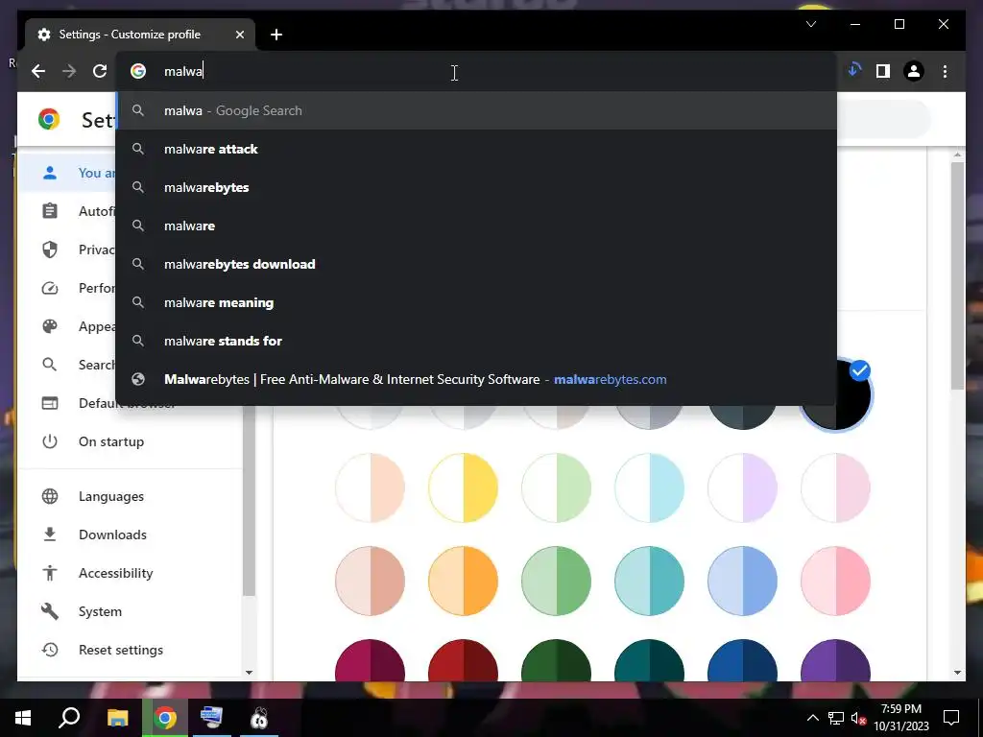This screenshot has width=983, height=737.
Task: Choose the dark red theme swatch
Action: [463, 660]
